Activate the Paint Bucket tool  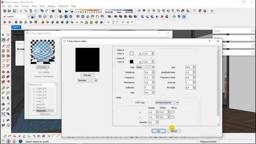click(x=3, y=40)
